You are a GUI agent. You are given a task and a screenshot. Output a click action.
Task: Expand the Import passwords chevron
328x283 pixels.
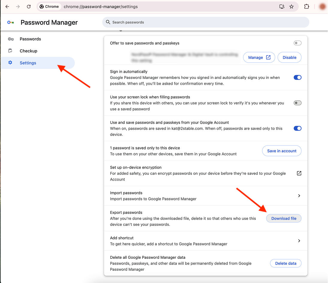299,196
